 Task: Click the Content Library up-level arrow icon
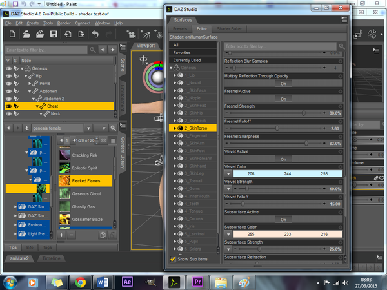pyautogui.click(x=26, y=128)
